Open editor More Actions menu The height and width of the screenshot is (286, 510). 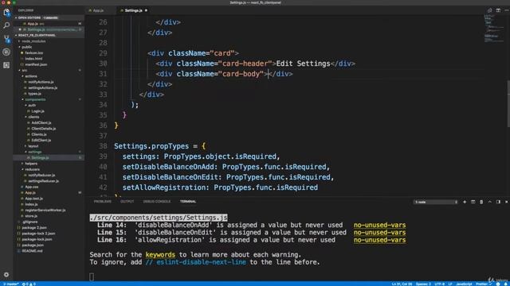pyautogui.click(x=507, y=10)
